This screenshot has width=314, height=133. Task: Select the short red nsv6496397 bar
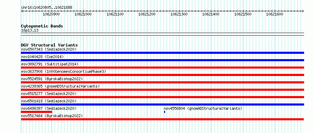click(x=36, y=112)
